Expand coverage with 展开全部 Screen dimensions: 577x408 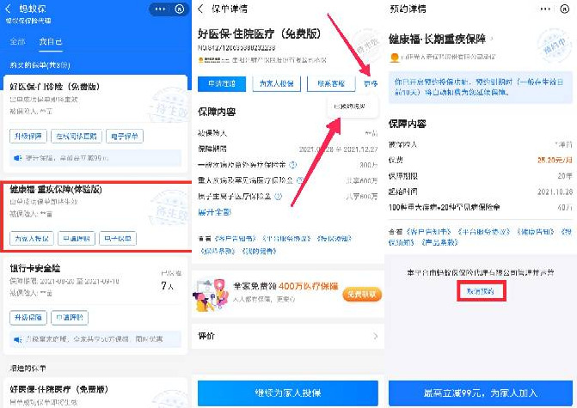click(214, 212)
